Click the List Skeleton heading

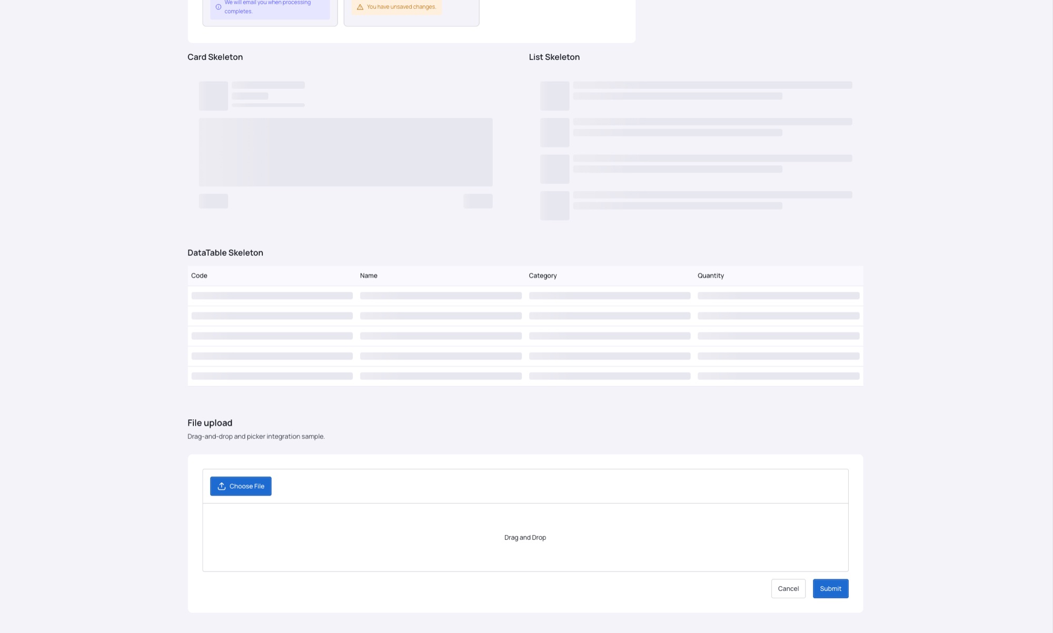pos(554,57)
